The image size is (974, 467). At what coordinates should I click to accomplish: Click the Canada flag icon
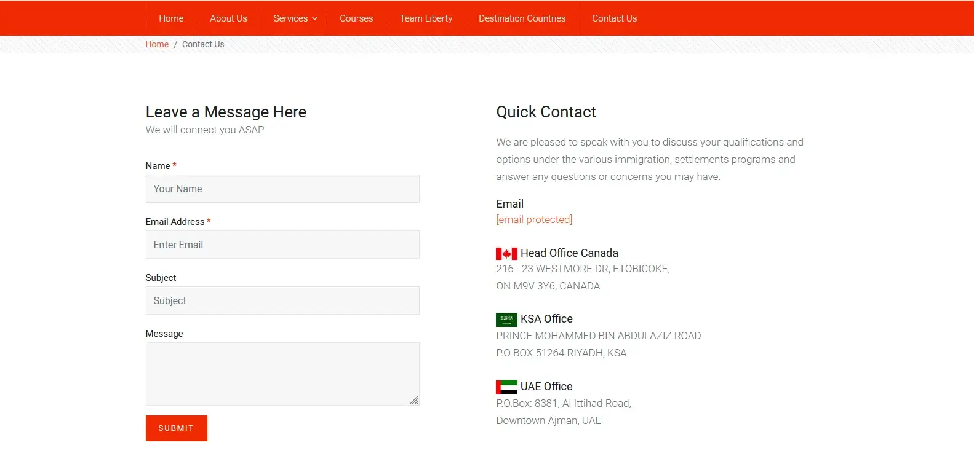point(506,254)
